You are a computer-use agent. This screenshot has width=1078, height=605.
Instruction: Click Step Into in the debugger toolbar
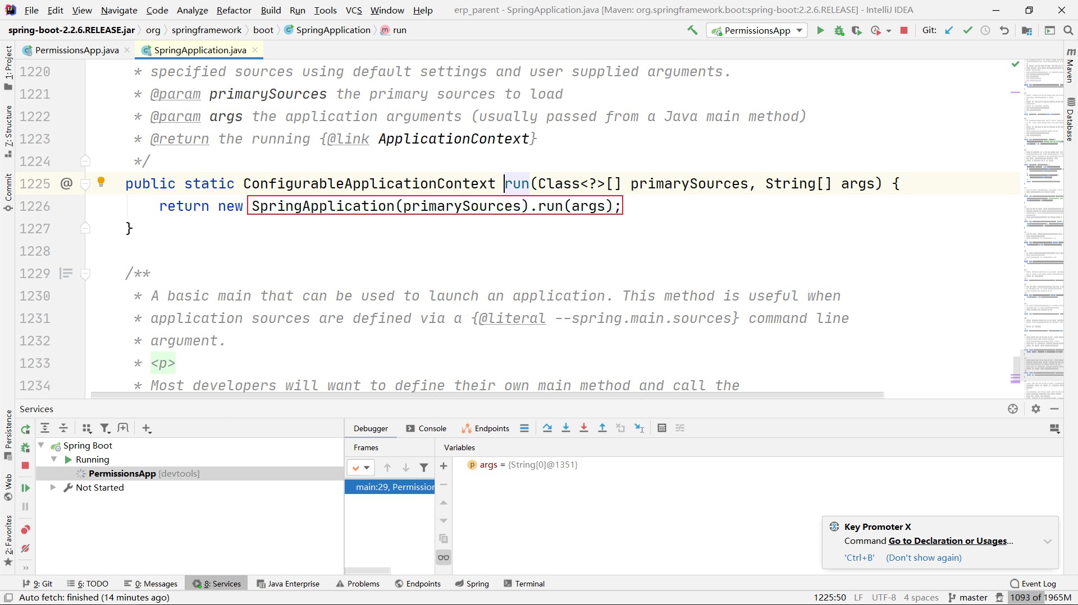566,428
